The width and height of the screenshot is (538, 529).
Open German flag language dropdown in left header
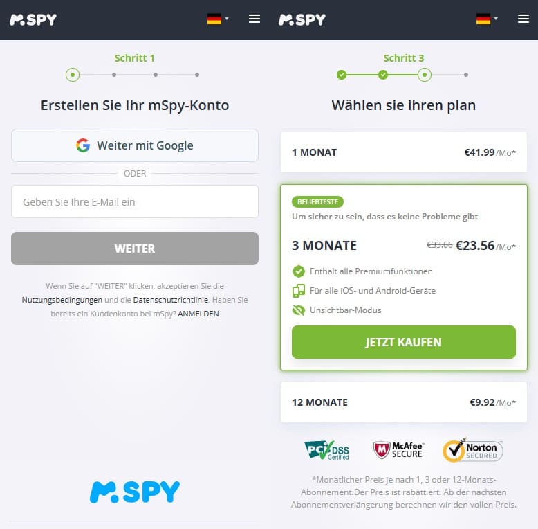point(218,19)
